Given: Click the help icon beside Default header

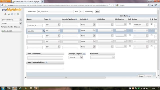Looking at the screenshot, I should (x=87, y=19).
